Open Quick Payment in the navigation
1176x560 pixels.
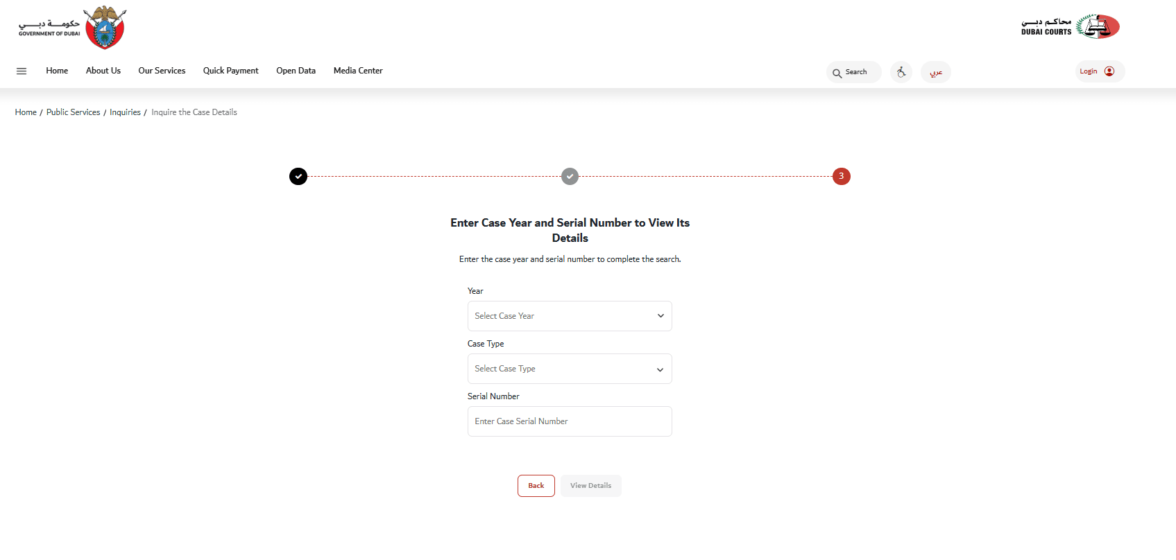tap(230, 71)
